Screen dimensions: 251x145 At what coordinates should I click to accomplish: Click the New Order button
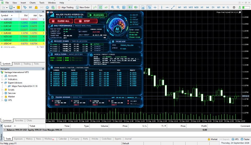click(x=83, y=7)
